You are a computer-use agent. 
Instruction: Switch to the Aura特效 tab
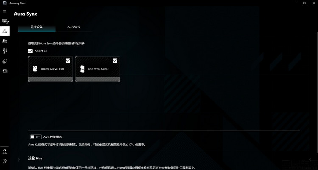pyautogui.click(x=74, y=27)
